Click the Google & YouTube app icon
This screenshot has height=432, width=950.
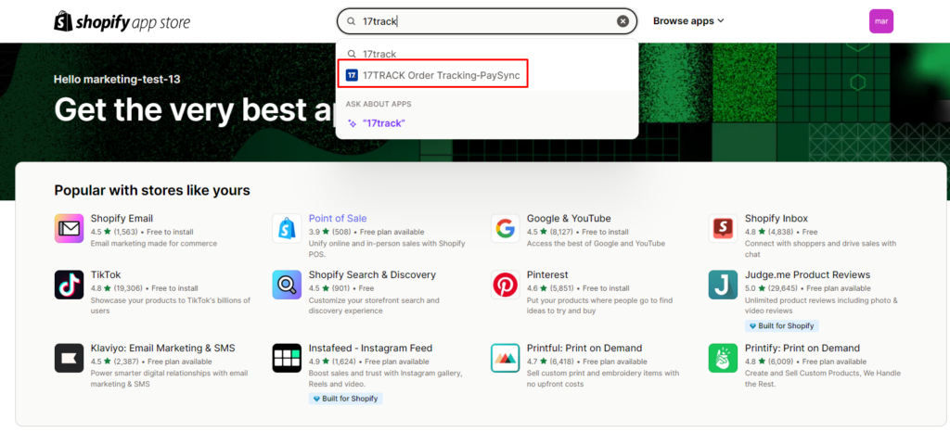506,228
